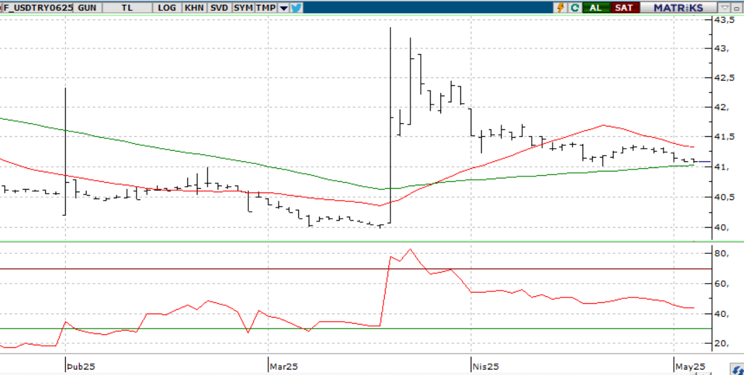Toggle the SYM button

tap(243, 8)
